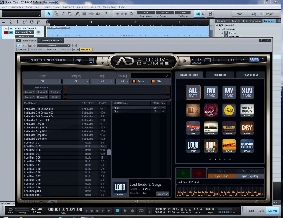Toggle monitor button on Addictive Drums track
Image resolution: width=283 pixels, height=218 pixels.
click(11, 32)
